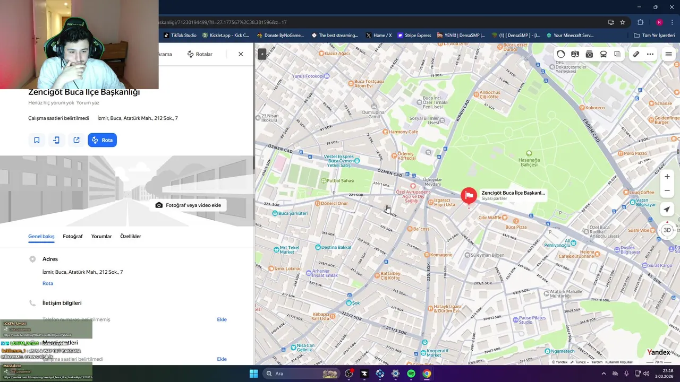Open Tüm Yer İşaretleri folder
Viewport: 680px width, 382px height.
coord(654,36)
